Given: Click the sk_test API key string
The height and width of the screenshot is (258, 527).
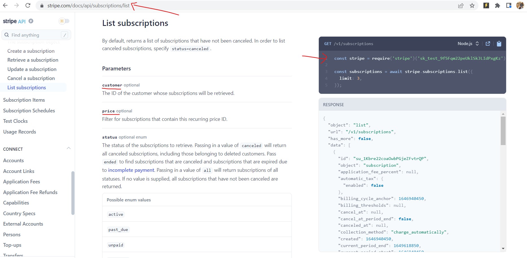Looking at the screenshot, I should pos(460,58).
